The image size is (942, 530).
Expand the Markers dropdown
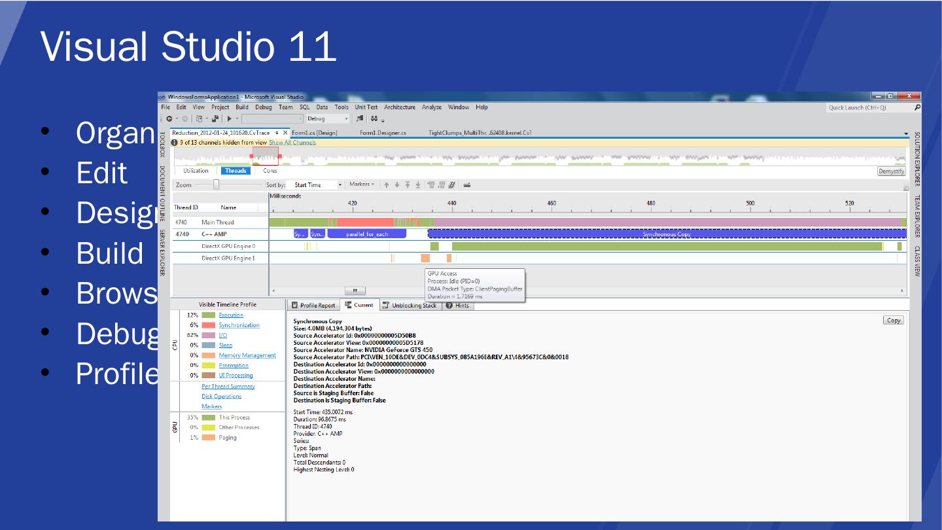coord(362,185)
